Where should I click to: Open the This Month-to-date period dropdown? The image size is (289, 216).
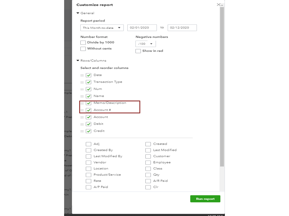[102, 28]
